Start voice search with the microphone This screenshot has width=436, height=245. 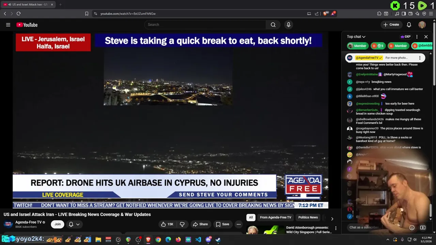pyautogui.click(x=289, y=24)
